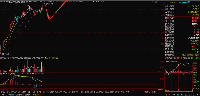This screenshot has width=200, height=96.
Task: Click the orange side-handle arrow on the left edge
Action: (1, 48)
